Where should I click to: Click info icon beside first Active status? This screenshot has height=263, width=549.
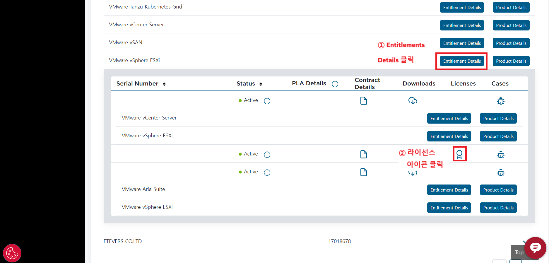click(x=267, y=101)
